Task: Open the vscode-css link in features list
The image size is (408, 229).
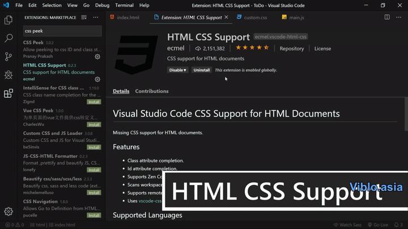Action: [x=150, y=201]
